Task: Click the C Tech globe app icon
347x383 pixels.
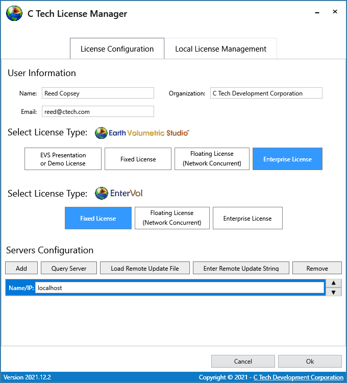Action: [14, 13]
